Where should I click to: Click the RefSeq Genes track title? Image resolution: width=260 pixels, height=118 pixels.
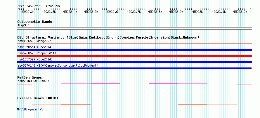(x=30, y=78)
